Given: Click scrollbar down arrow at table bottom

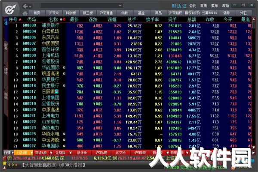Looking at the screenshot, I should point(254,147).
